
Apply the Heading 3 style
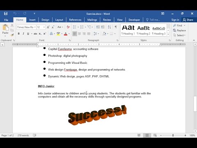(159, 30)
